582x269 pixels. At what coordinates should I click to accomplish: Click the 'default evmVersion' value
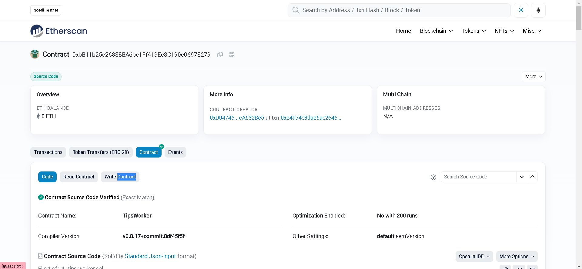[x=401, y=236]
